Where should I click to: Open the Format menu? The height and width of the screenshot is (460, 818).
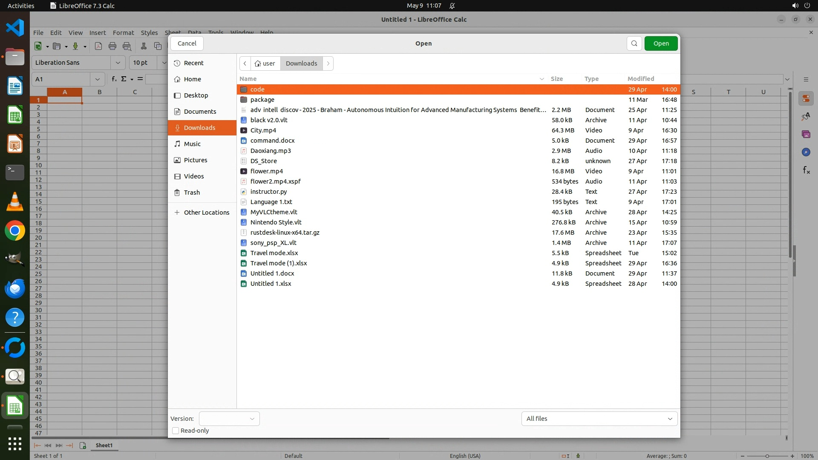pos(123,33)
